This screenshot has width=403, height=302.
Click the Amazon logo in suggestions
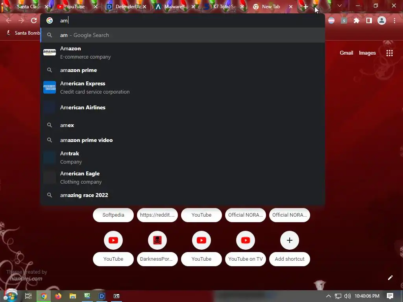pyautogui.click(x=50, y=52)
